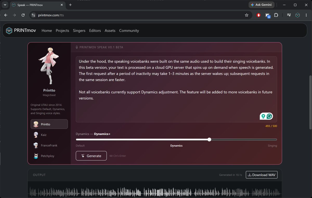Click the browser back arrow
The width and height of the screenshot is (312, 198).
point(6,15)
